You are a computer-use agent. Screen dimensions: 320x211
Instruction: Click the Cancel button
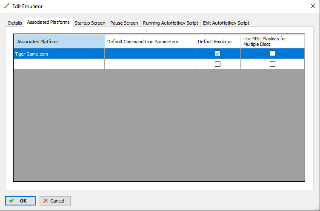55,201
